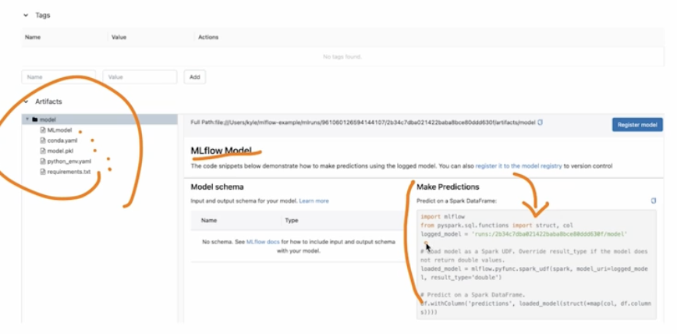Click the MLflow Model heading
Image resolution: width=677 pixels, height=334 pixels.
221,151
